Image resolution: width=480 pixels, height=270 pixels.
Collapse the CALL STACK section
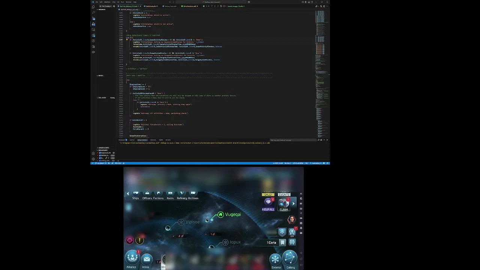[x=102, y=97]
